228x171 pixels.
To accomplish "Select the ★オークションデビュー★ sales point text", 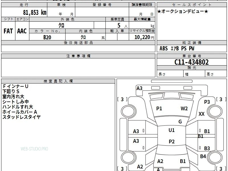I will click(183, 11).
